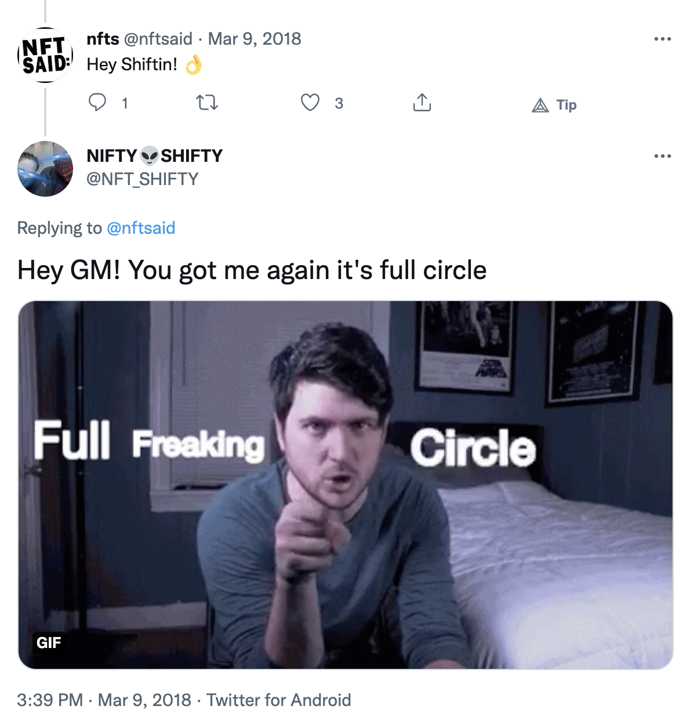Image resolution: width=690 pixels, height=724 pixels.
Task: Click @nftsaid in the replying-to line
Action: 141,228
